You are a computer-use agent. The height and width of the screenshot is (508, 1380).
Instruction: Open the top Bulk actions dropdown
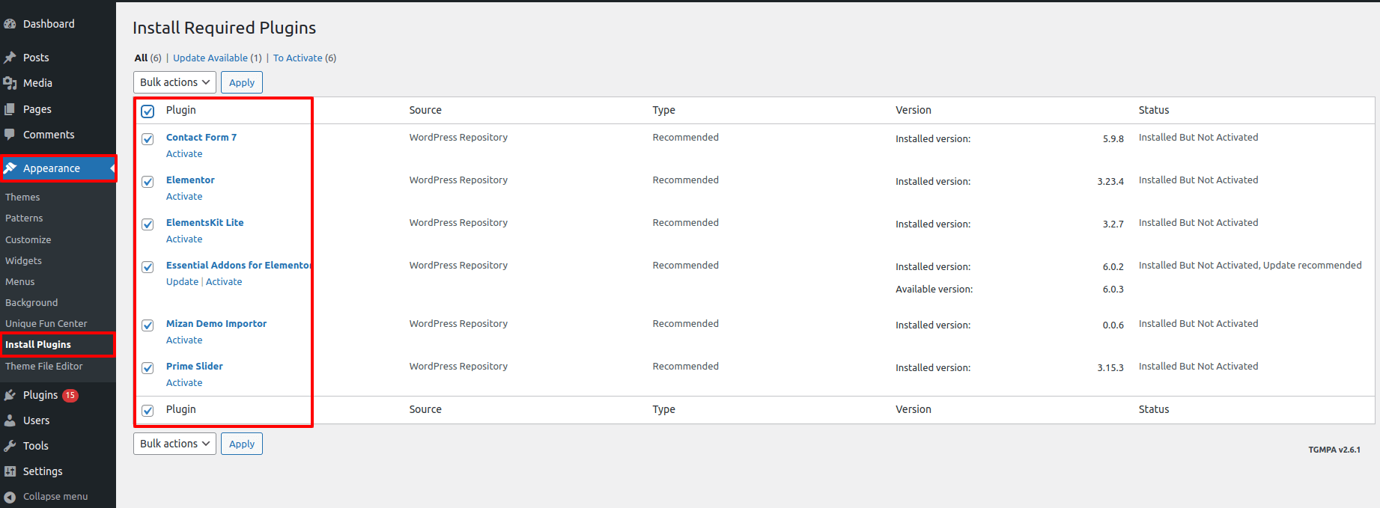coord(174,82)
